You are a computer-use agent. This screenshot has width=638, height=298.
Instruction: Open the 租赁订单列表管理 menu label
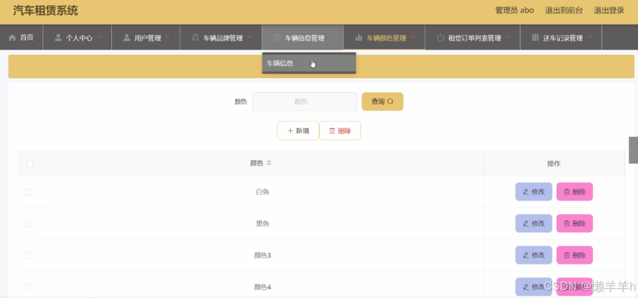[474, 38]
